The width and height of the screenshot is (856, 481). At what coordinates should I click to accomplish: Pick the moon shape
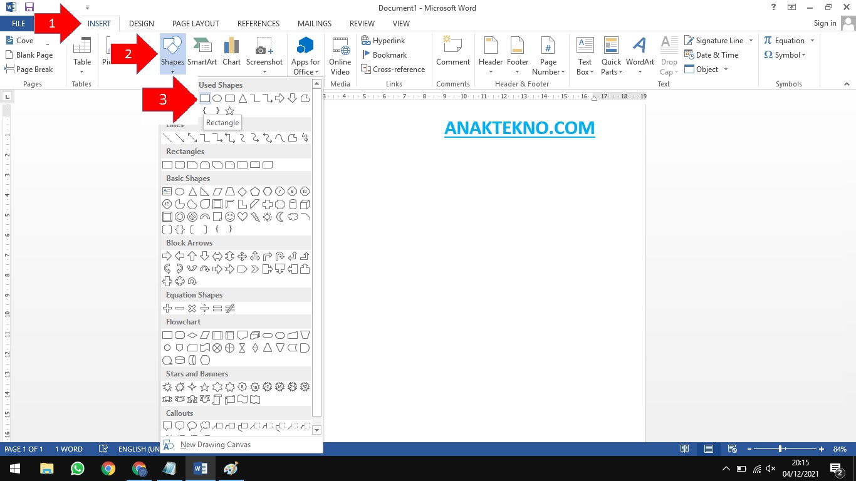tap(280, 217)
